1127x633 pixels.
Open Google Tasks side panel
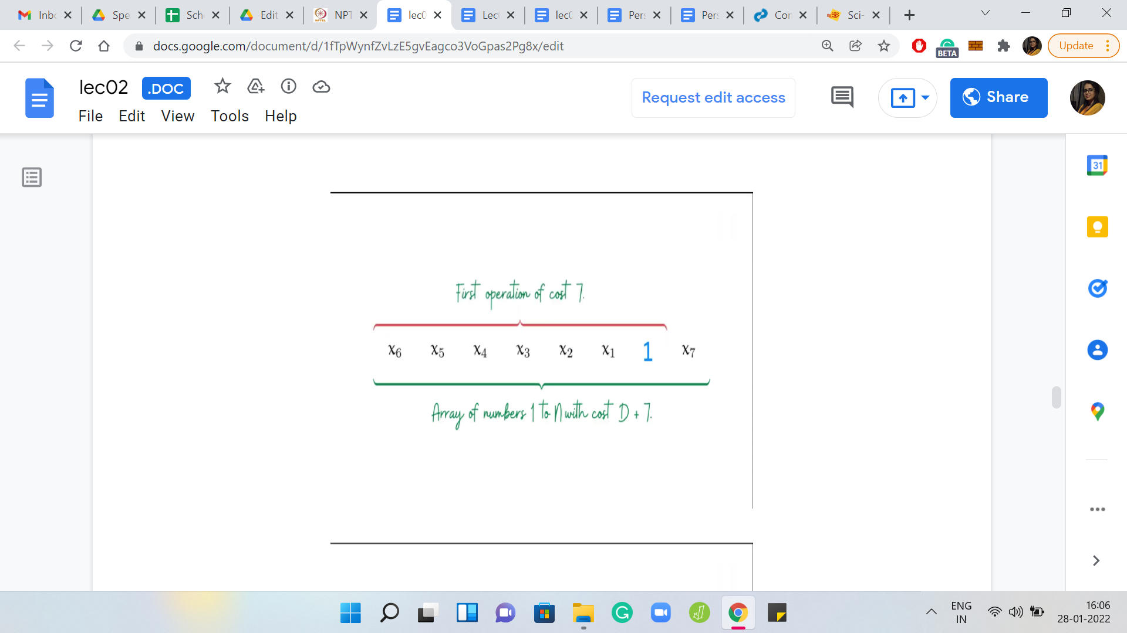pos(1096,288)
